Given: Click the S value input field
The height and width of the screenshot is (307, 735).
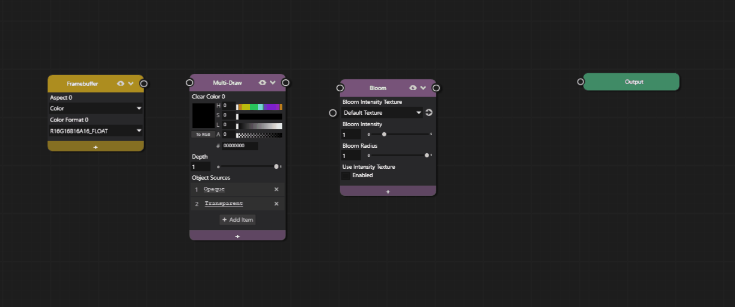Looking at the screenshot, I should 228,115.
